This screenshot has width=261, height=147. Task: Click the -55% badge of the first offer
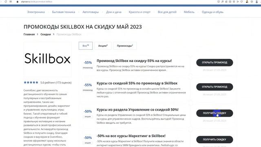coord(88,62)
